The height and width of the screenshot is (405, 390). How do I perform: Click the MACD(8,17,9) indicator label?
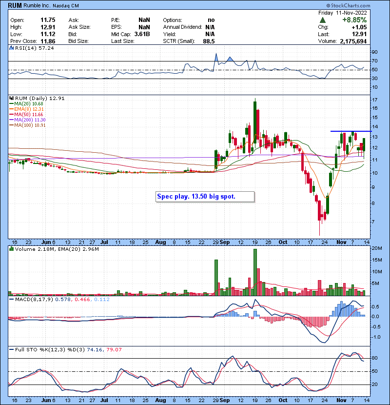click(35, 300)
